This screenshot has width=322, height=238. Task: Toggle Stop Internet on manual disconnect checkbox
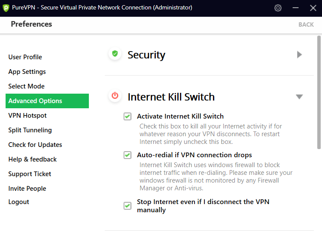pos(128,205)
